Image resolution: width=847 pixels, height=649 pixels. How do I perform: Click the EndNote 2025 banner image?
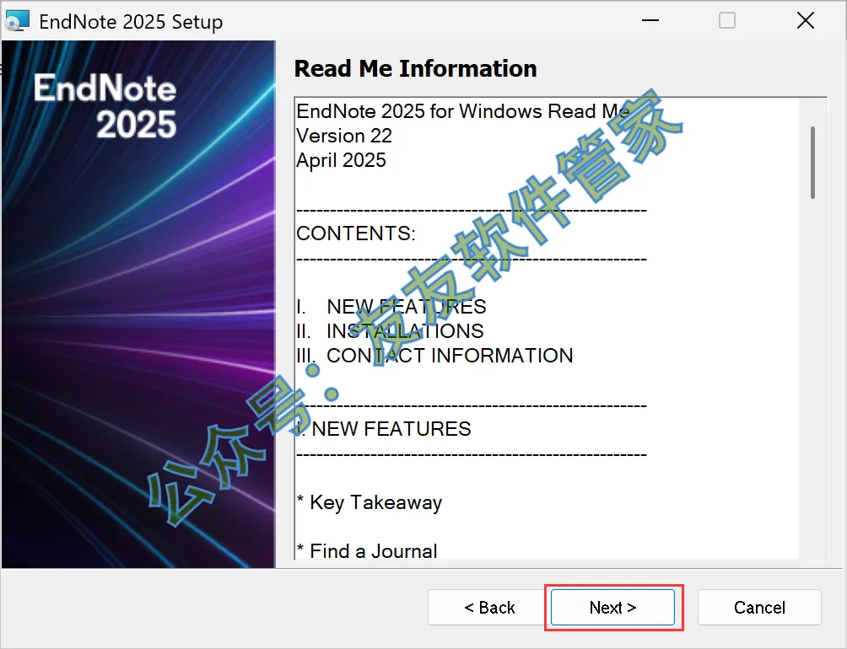click(139, 304)
